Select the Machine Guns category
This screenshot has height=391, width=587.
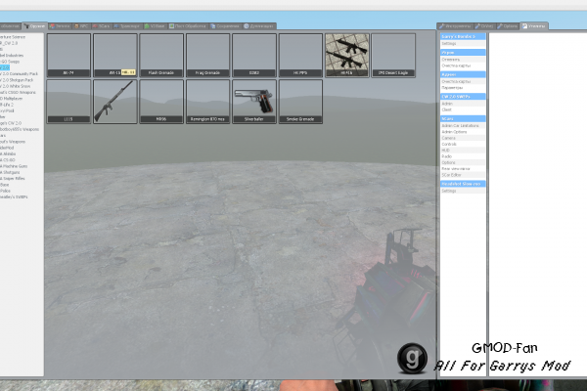click(14, 166)
